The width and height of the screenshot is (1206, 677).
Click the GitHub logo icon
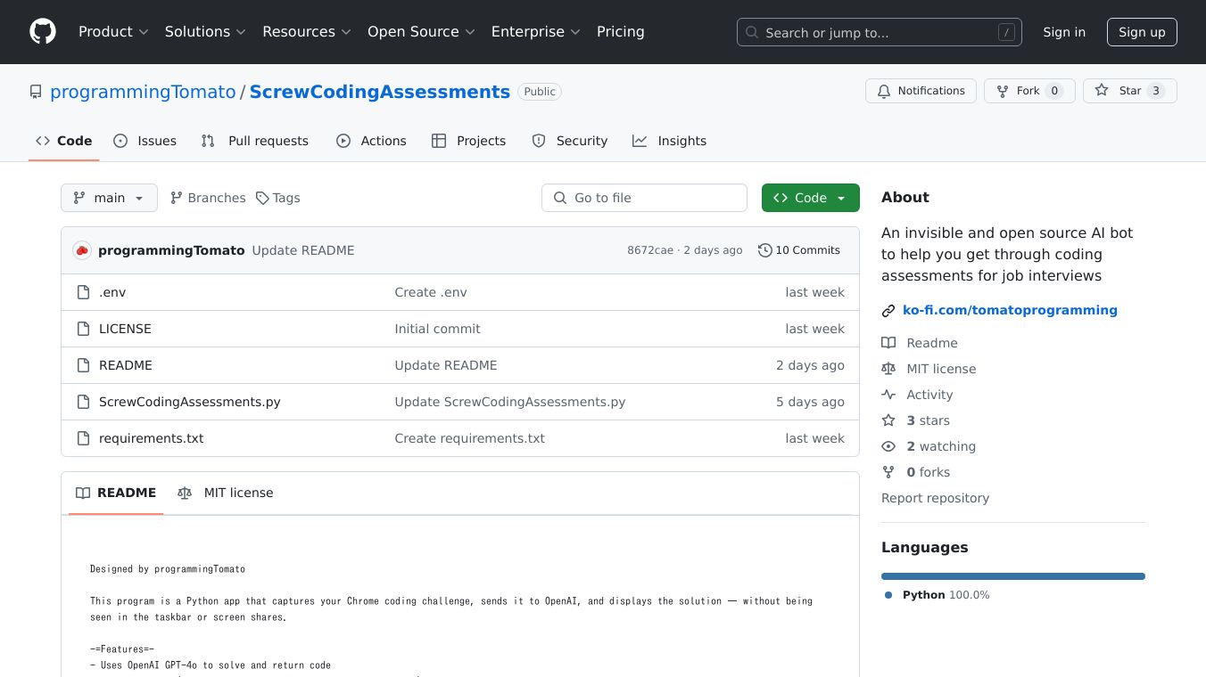43,32
